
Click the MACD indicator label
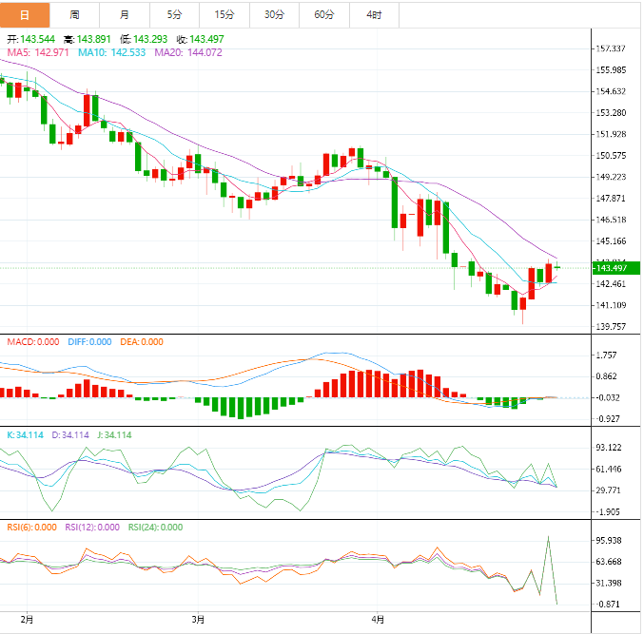point(32,342)
